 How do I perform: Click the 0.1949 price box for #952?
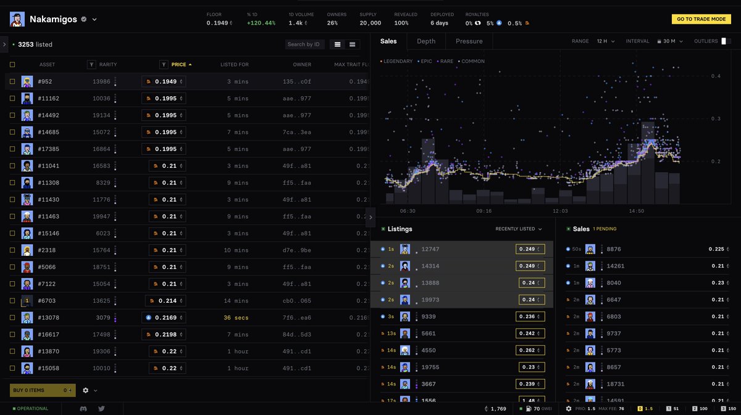[164, 81]
